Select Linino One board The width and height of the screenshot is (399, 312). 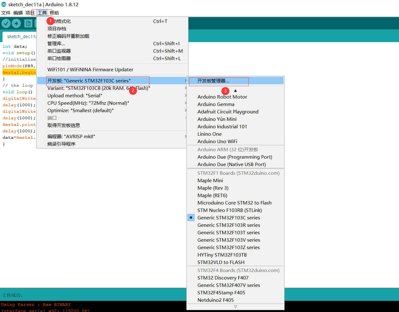(x=236, y=134)
